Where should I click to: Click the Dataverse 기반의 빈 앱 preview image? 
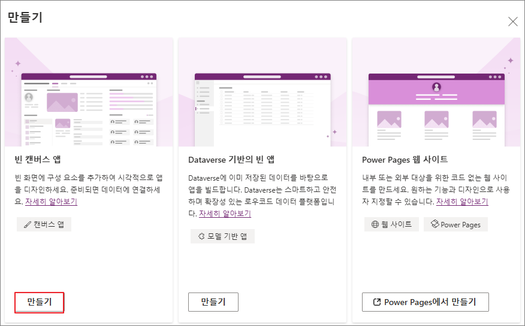click(x=262, y=92)
